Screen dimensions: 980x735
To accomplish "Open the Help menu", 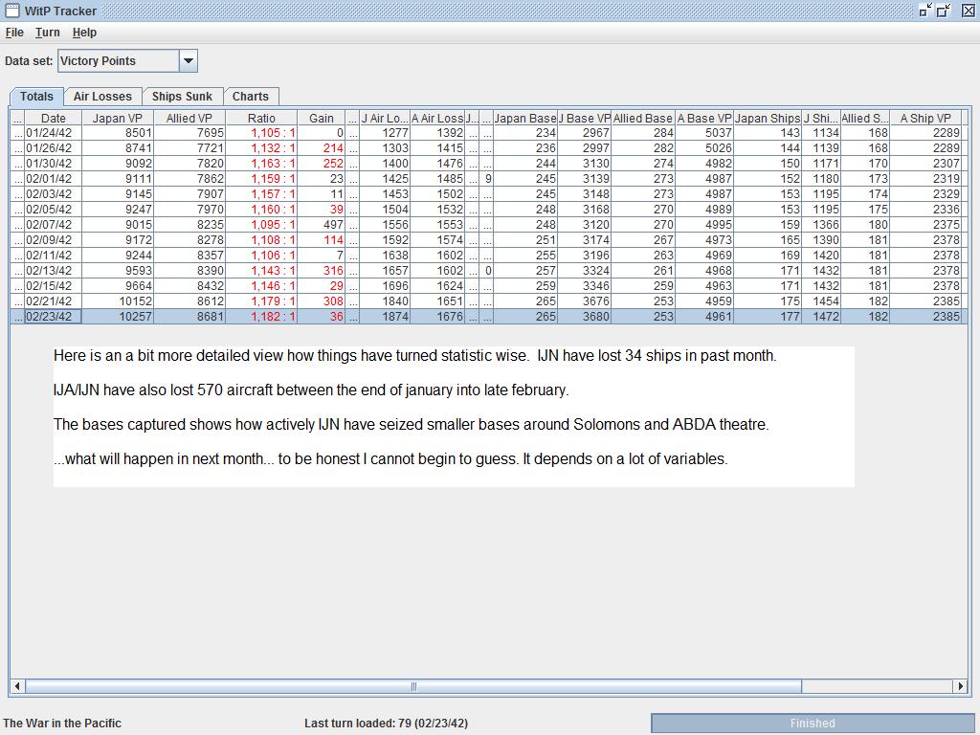I will 84,33.
